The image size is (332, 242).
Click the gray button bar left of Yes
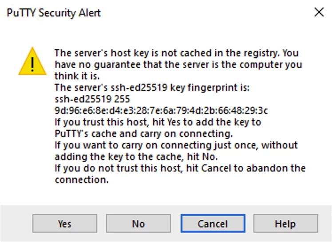(16, 223)
